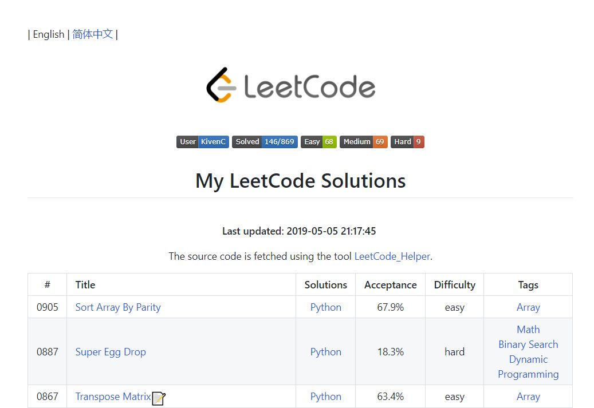
Task: Click the Solved 146/869 badge
Action: pyautogui.click(x=265, y=142)
